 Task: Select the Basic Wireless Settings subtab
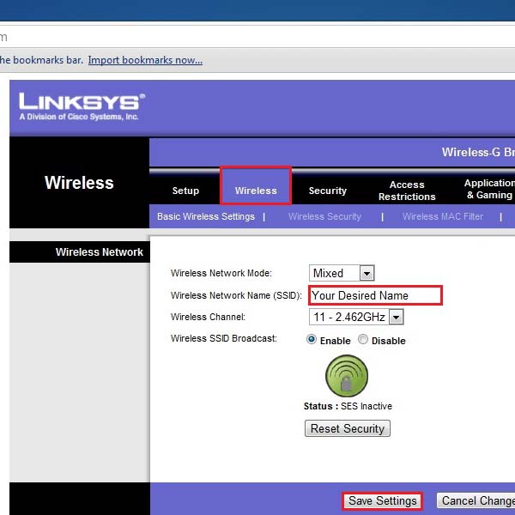point(206,216)
